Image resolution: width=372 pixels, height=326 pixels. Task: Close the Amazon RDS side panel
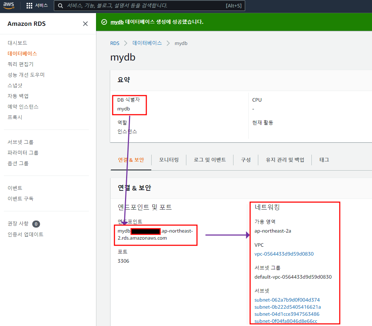pyautogui.click(x=85, y=24)
